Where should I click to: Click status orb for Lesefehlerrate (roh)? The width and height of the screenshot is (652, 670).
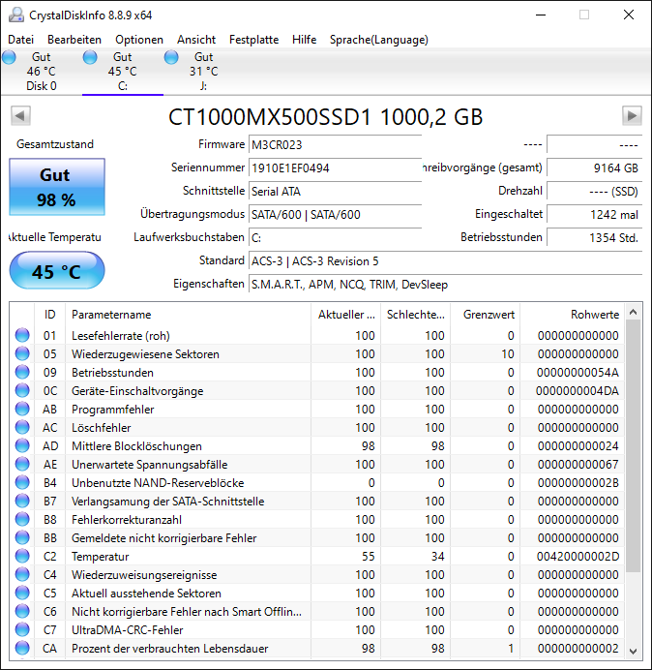click(22, 335)
